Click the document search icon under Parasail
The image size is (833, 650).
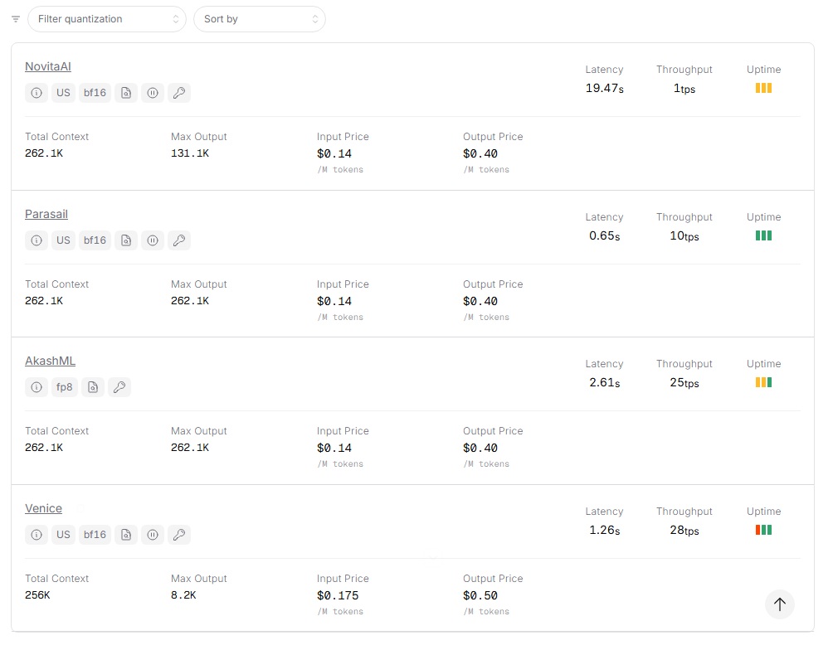coord(126,240)
